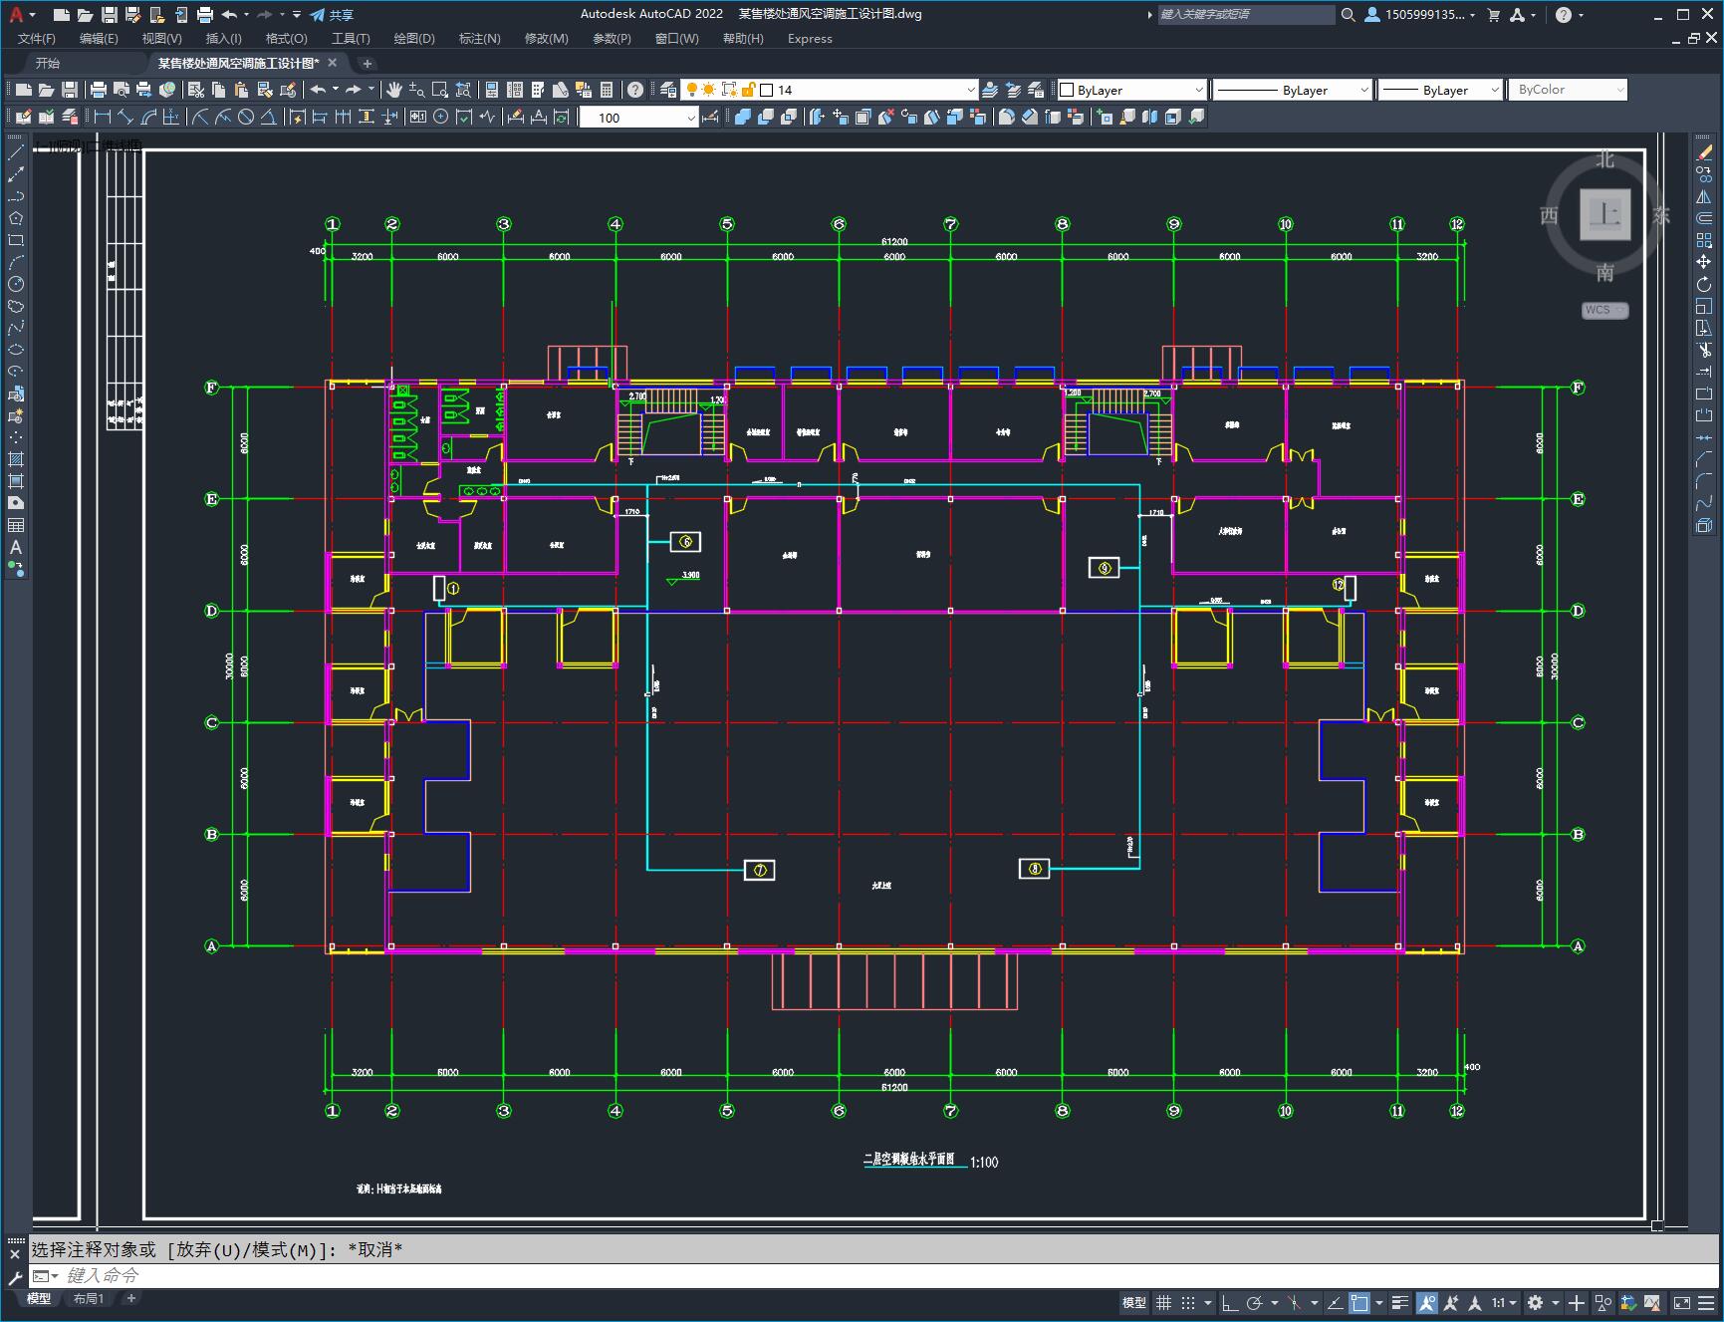The width and height of the screenshot is (1724, 1322).
Task: Select the Rotate tool in right toolbar
Action: coord(1704,284)
